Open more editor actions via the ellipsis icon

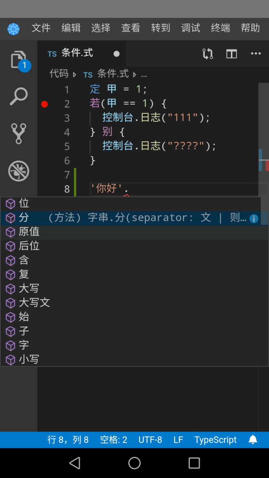pos(256,53)
